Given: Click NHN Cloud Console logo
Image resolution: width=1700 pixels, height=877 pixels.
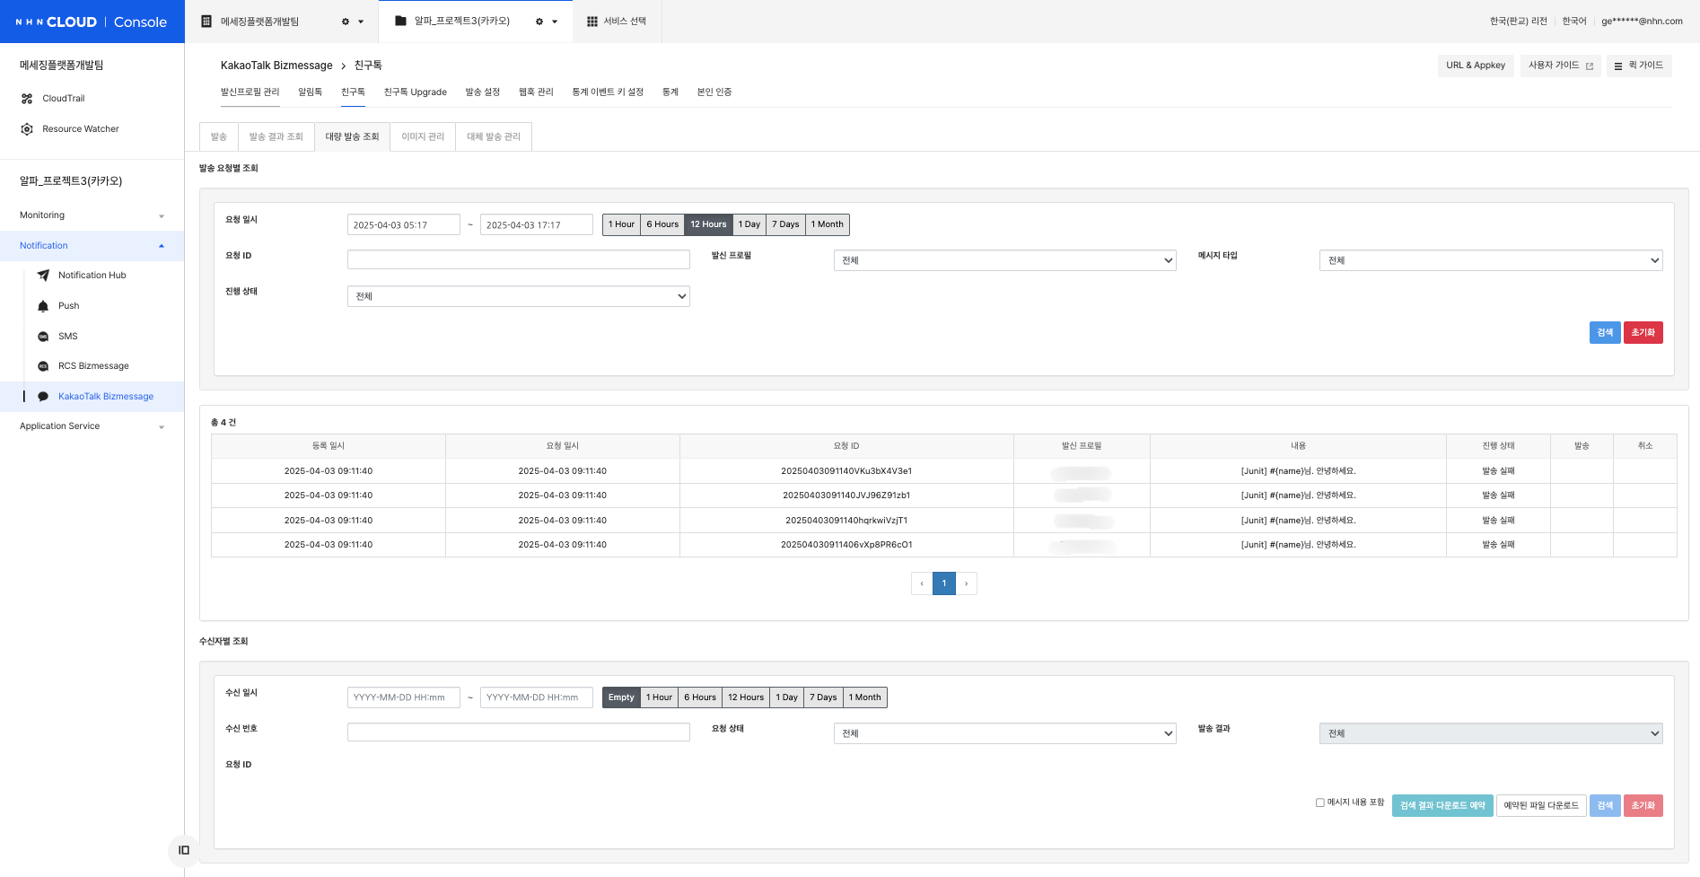Looking at the screenshot, I should [x=92, y=22].
